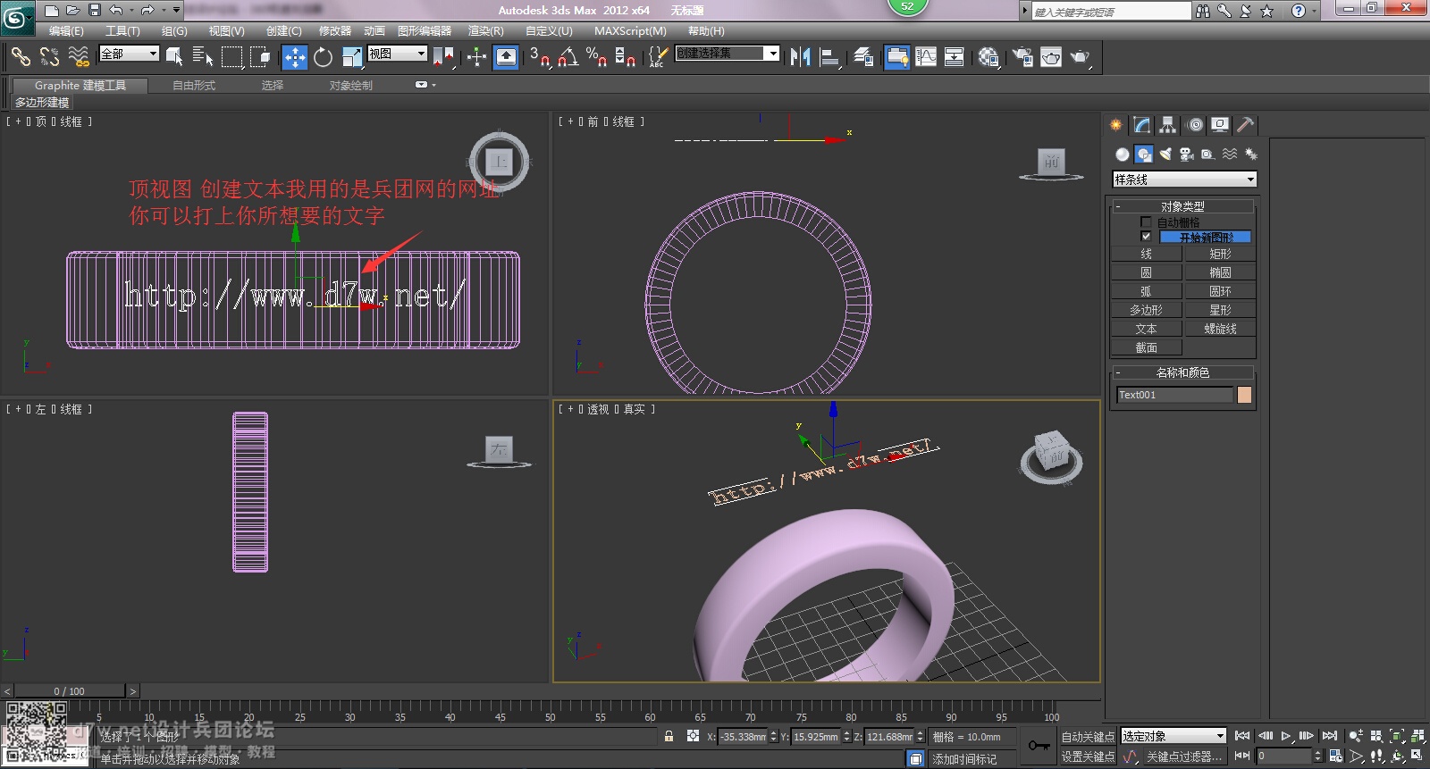This screenshot has height=769, width=1430.
Task: Click the Mirror tool icon
Action: (x=800, y=57)
